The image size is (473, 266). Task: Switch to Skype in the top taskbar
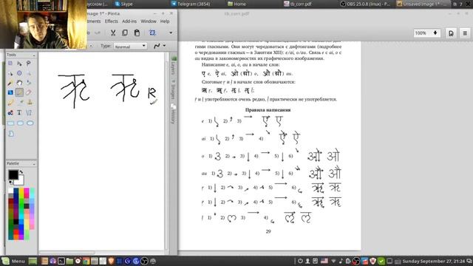124,4
